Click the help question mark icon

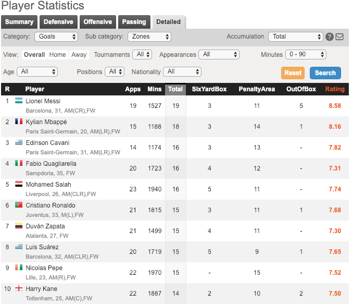(x=330, y=37)
